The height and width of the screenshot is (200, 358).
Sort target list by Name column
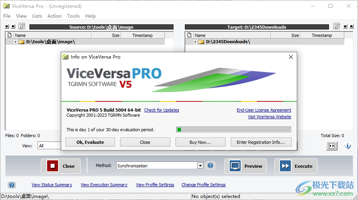click(x=232, y=35)
